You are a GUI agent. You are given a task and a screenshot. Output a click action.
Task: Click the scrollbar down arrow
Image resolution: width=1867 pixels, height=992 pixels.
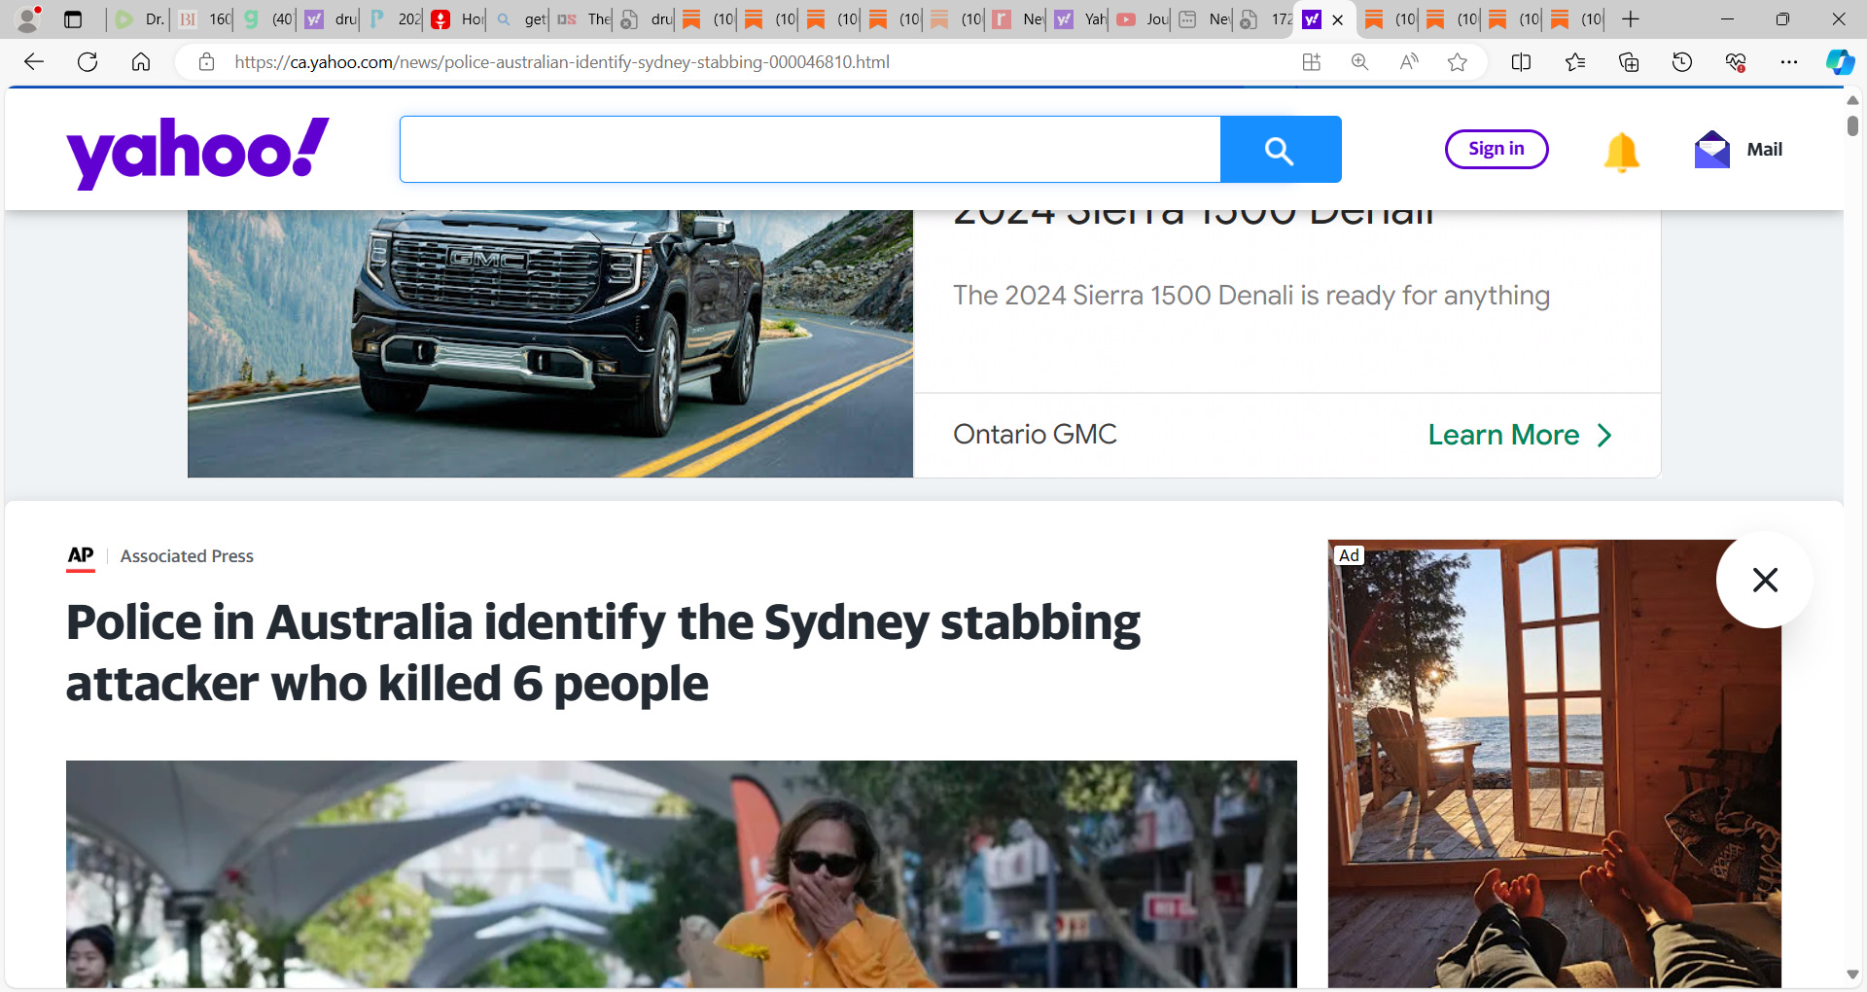pos(1852,974)
